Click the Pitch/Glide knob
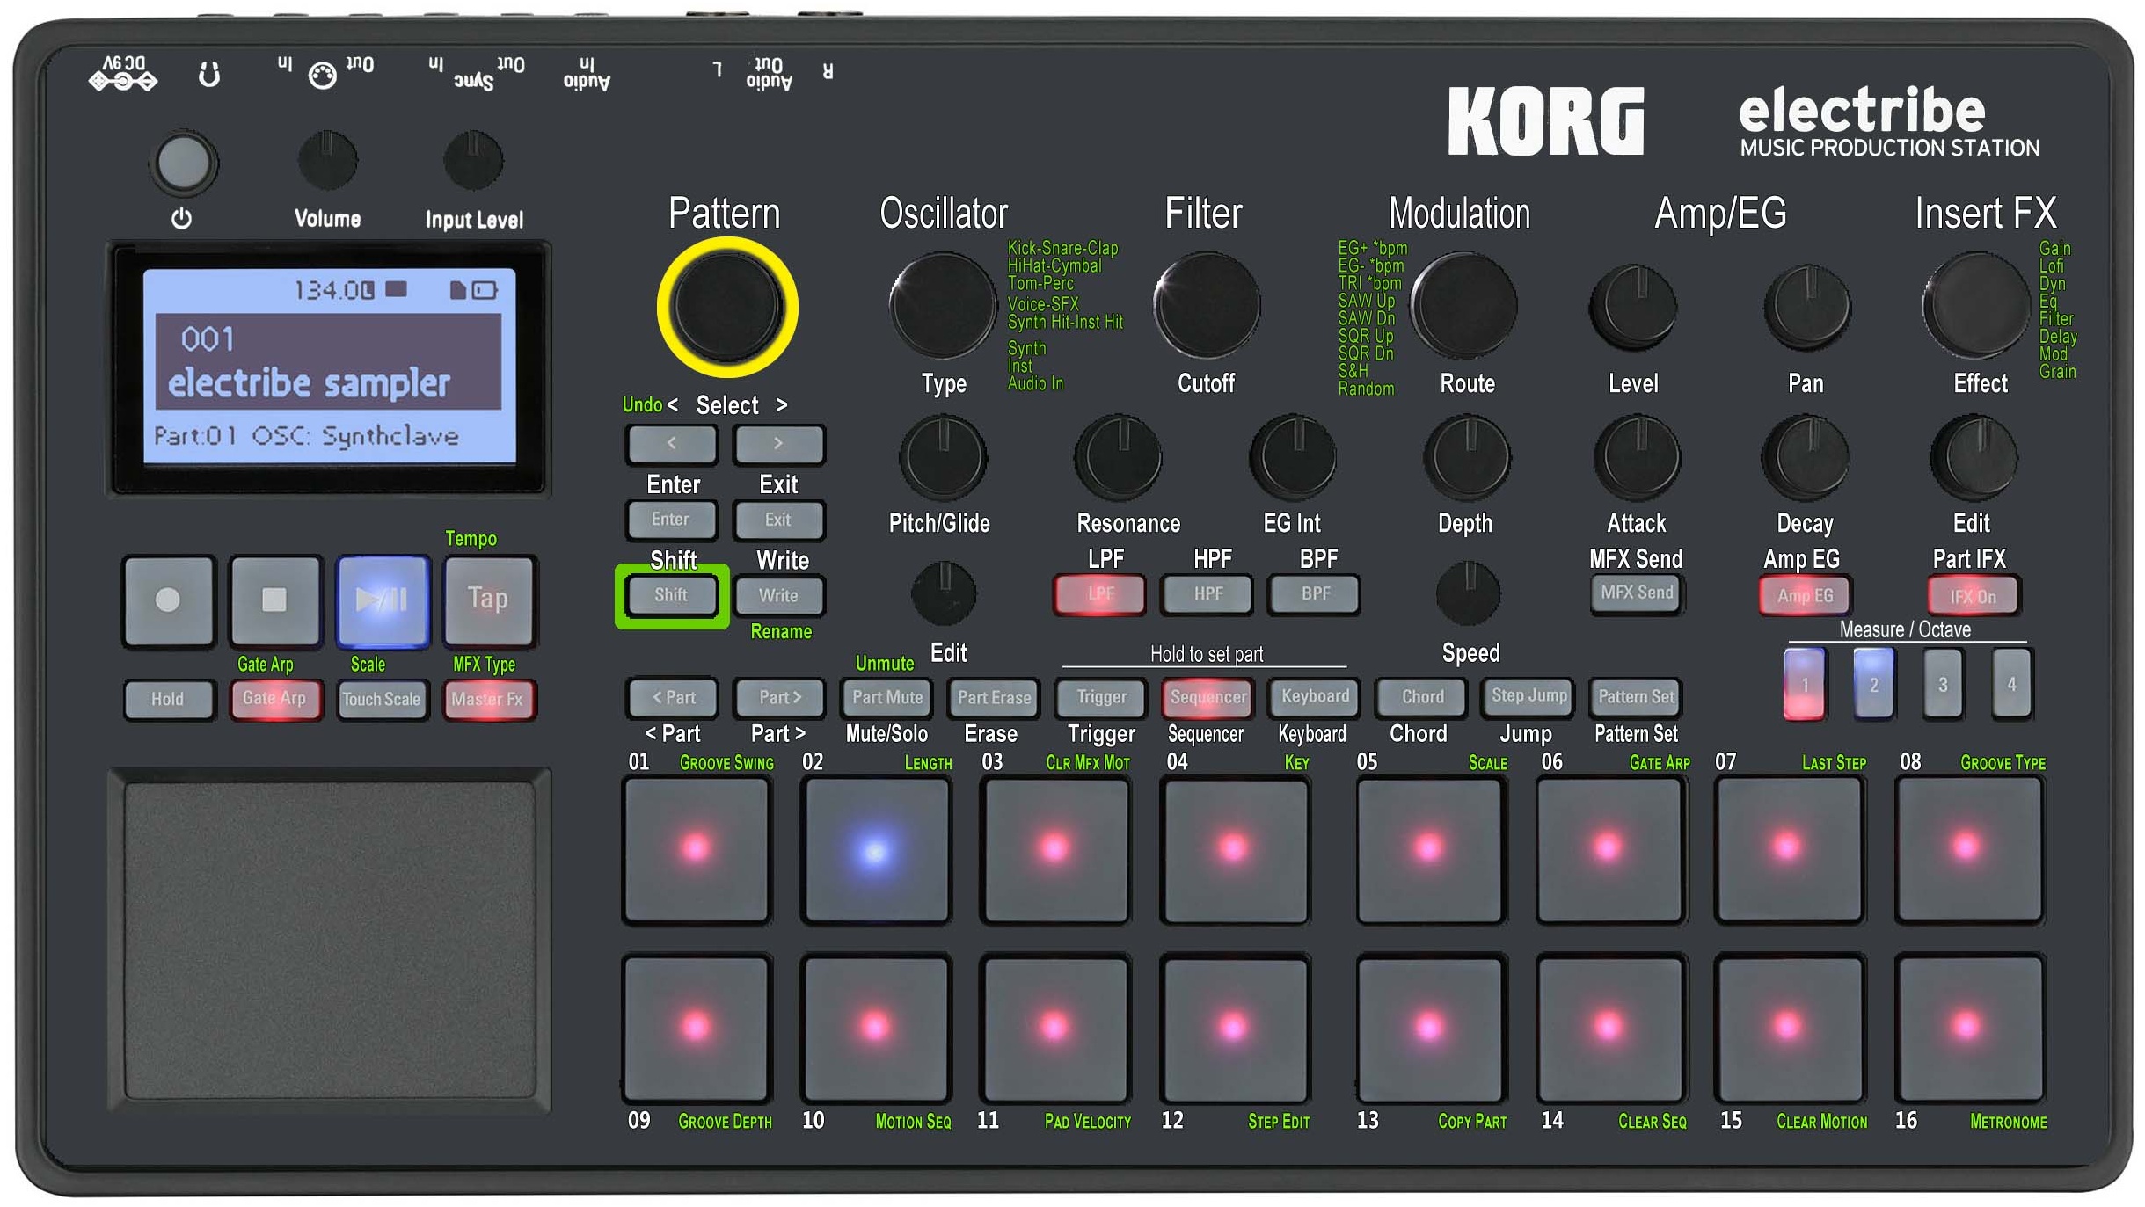The image size is (2145, 1207). click(943, 458)
